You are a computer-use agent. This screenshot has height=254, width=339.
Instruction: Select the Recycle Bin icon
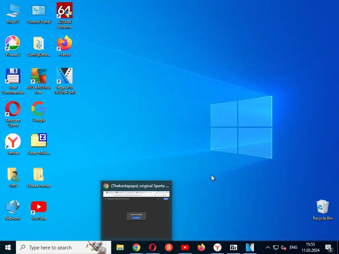pos(322,210)
